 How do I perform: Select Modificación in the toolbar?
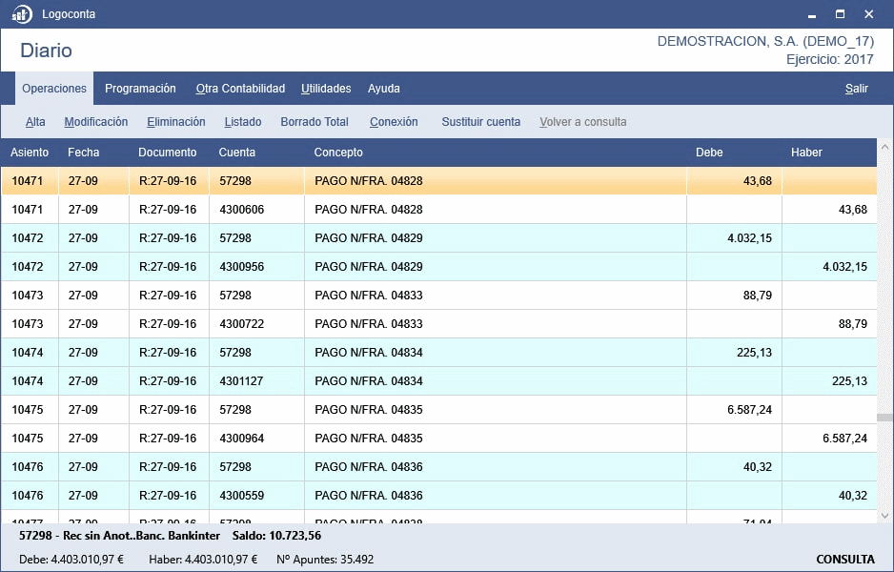[96, 122]
